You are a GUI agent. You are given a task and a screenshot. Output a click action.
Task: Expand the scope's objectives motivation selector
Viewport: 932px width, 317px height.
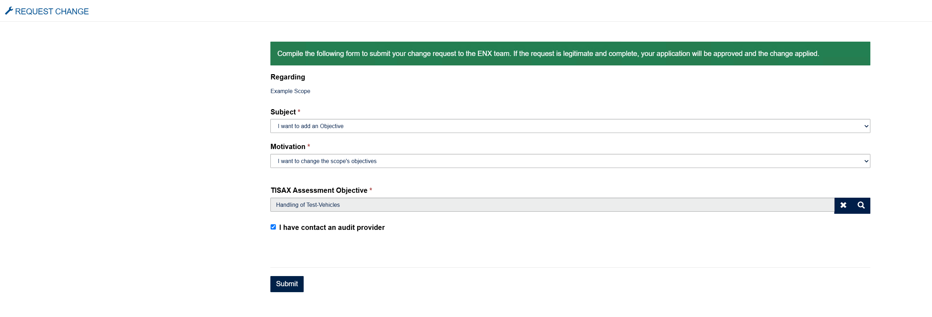(x=570, y=161)
